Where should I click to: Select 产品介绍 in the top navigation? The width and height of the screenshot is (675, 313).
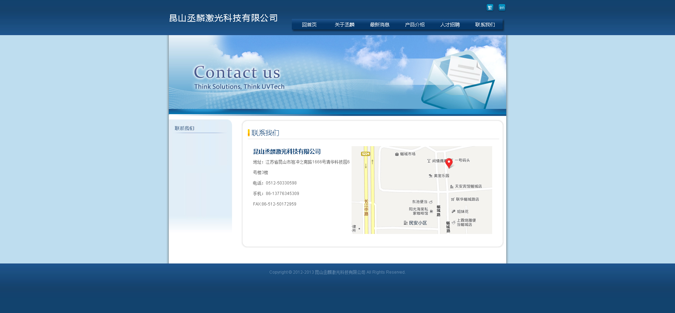click(x=415, y=25)
